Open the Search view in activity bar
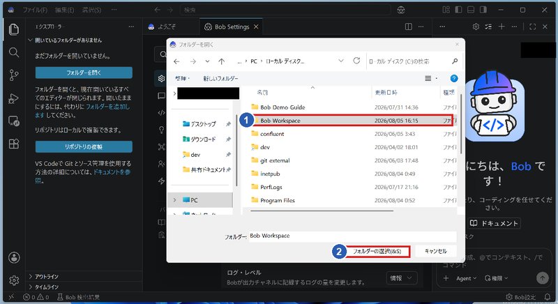This screenshot has width=558, height=304. [x=14, y=52]
